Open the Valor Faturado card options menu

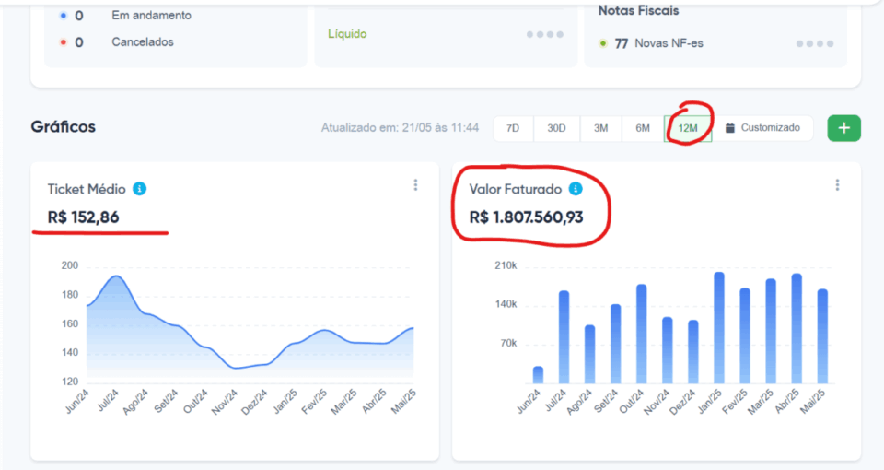pos(837,185)
